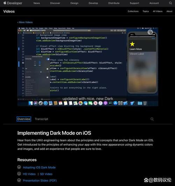Open the Discover menu item
The image size is (175, 186).
(x=55, y=3)
